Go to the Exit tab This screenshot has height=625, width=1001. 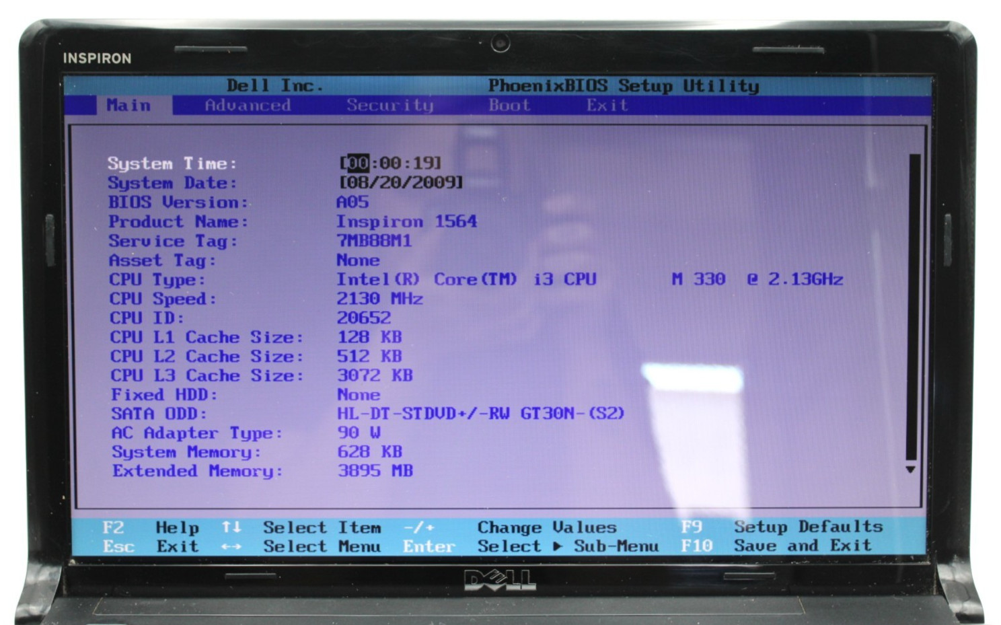[607, 106]
